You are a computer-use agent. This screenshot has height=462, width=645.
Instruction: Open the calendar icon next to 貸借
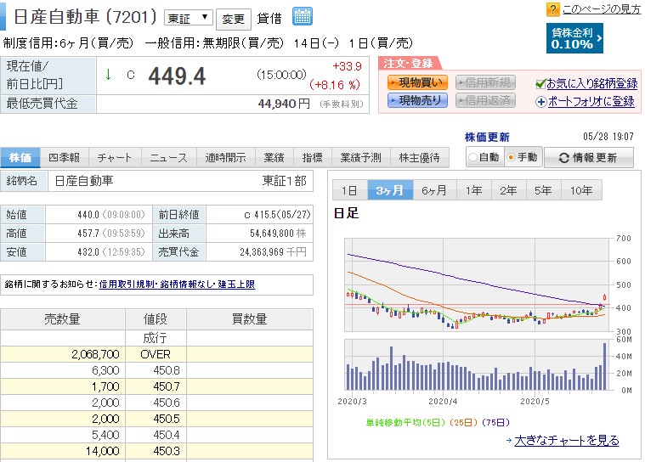click(x=303, y=17)
